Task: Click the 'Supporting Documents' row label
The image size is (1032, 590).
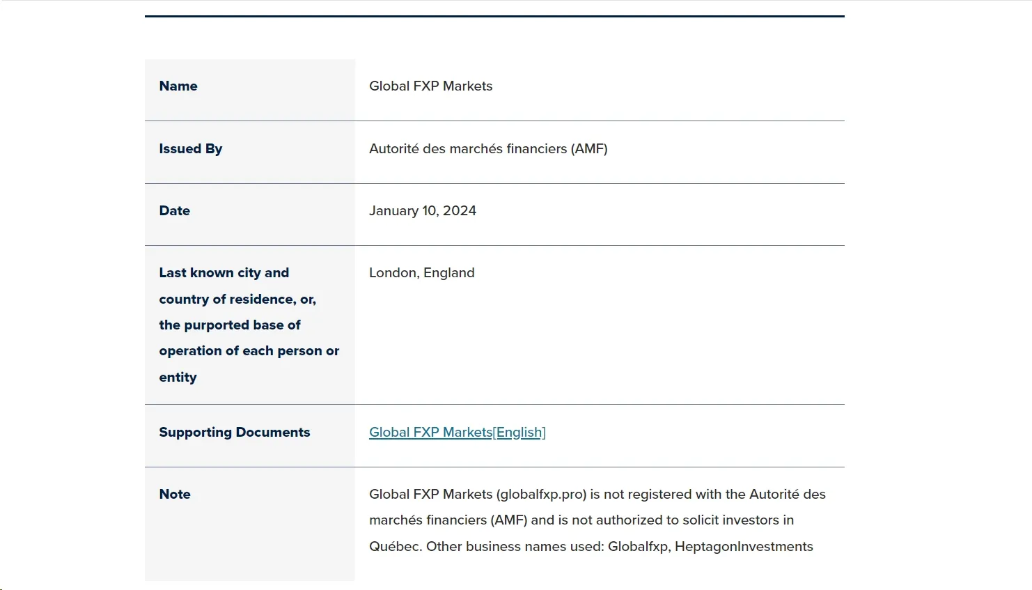Action: 235,433
